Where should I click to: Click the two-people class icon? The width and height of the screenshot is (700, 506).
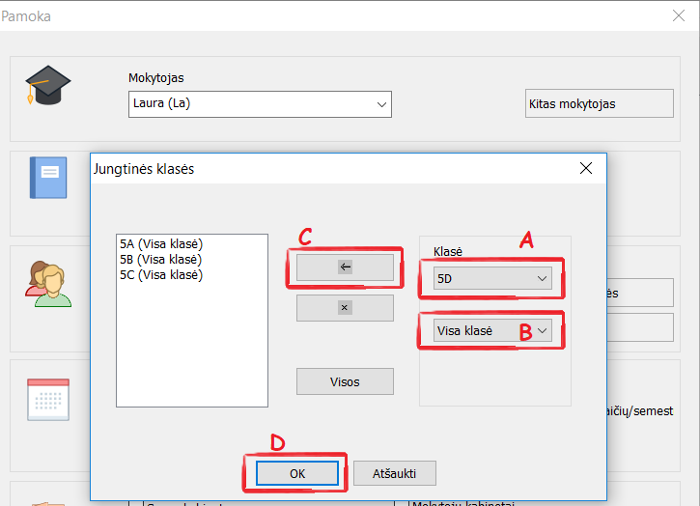point(48,283)
